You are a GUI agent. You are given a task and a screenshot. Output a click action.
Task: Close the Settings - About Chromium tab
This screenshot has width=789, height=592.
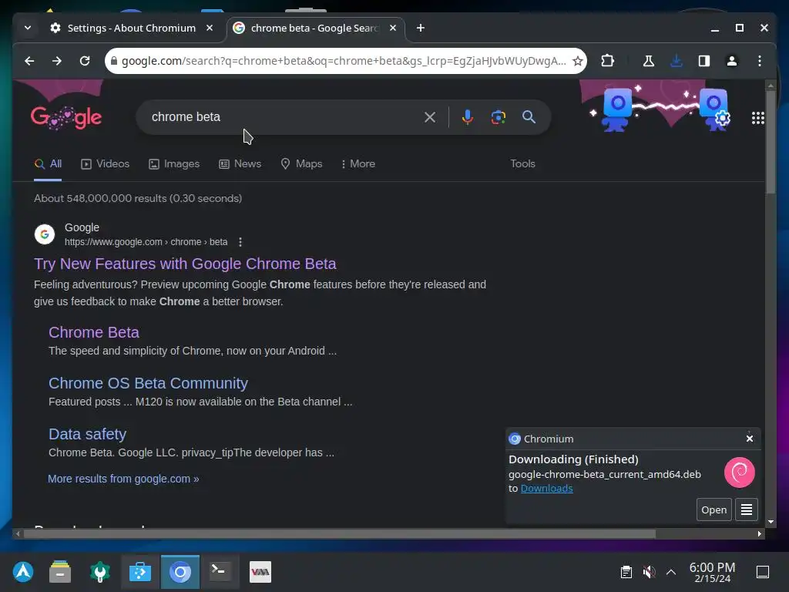coord(210,29)
